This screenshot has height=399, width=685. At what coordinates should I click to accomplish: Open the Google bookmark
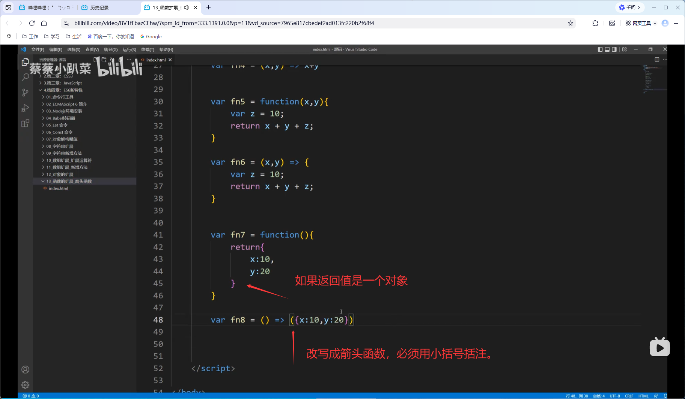(151, 36)
